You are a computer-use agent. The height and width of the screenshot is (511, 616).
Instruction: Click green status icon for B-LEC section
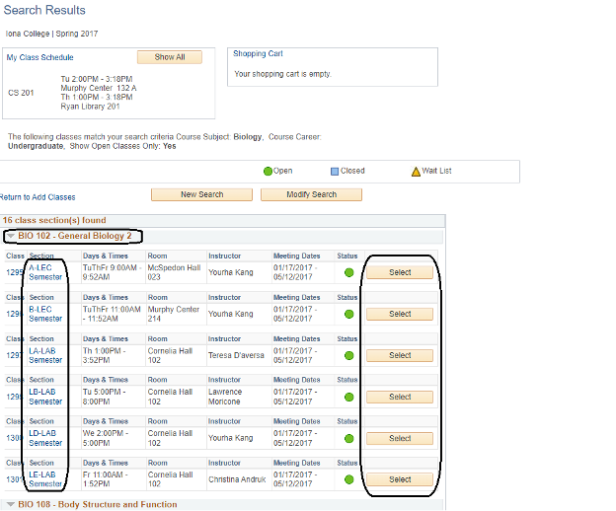[348, 315]
